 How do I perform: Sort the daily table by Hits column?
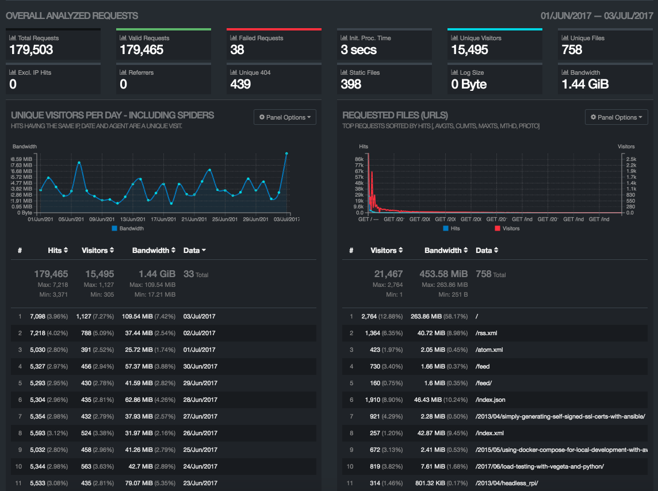click(58, 250)
